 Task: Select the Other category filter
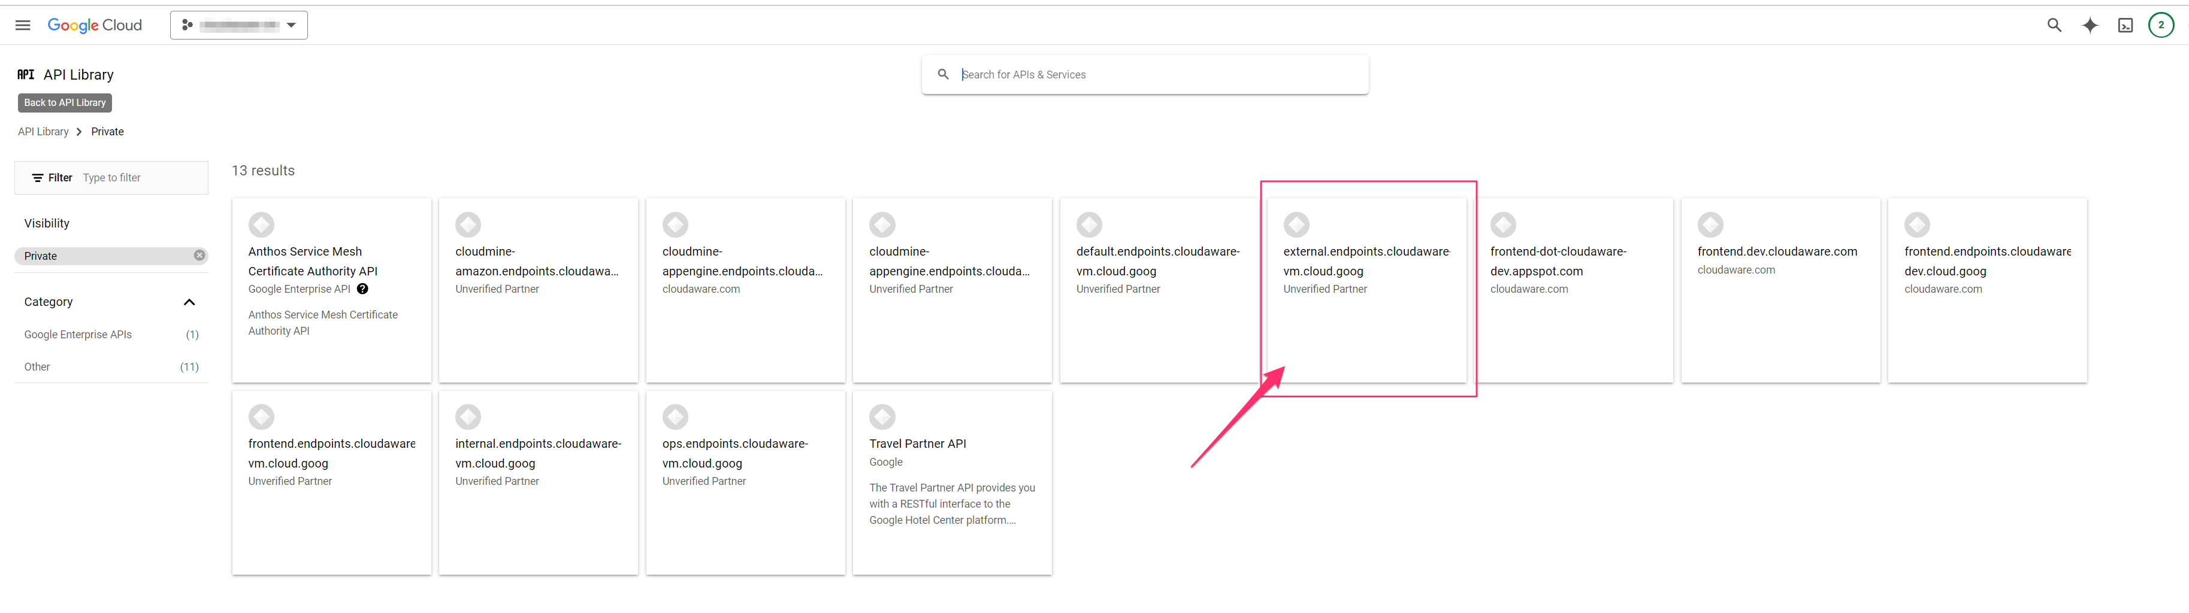[x=37, y=366]
